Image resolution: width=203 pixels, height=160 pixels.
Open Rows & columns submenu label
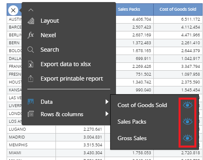[62, 114]
